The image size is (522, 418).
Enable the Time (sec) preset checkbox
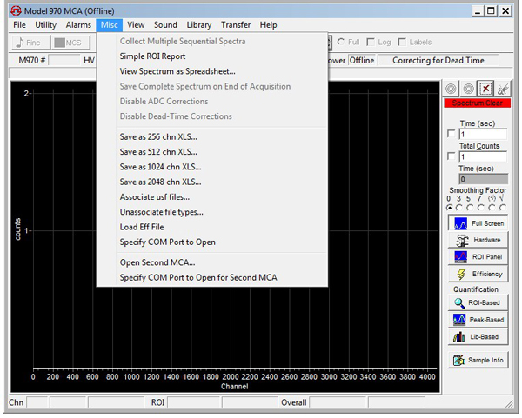pos(450,135)
